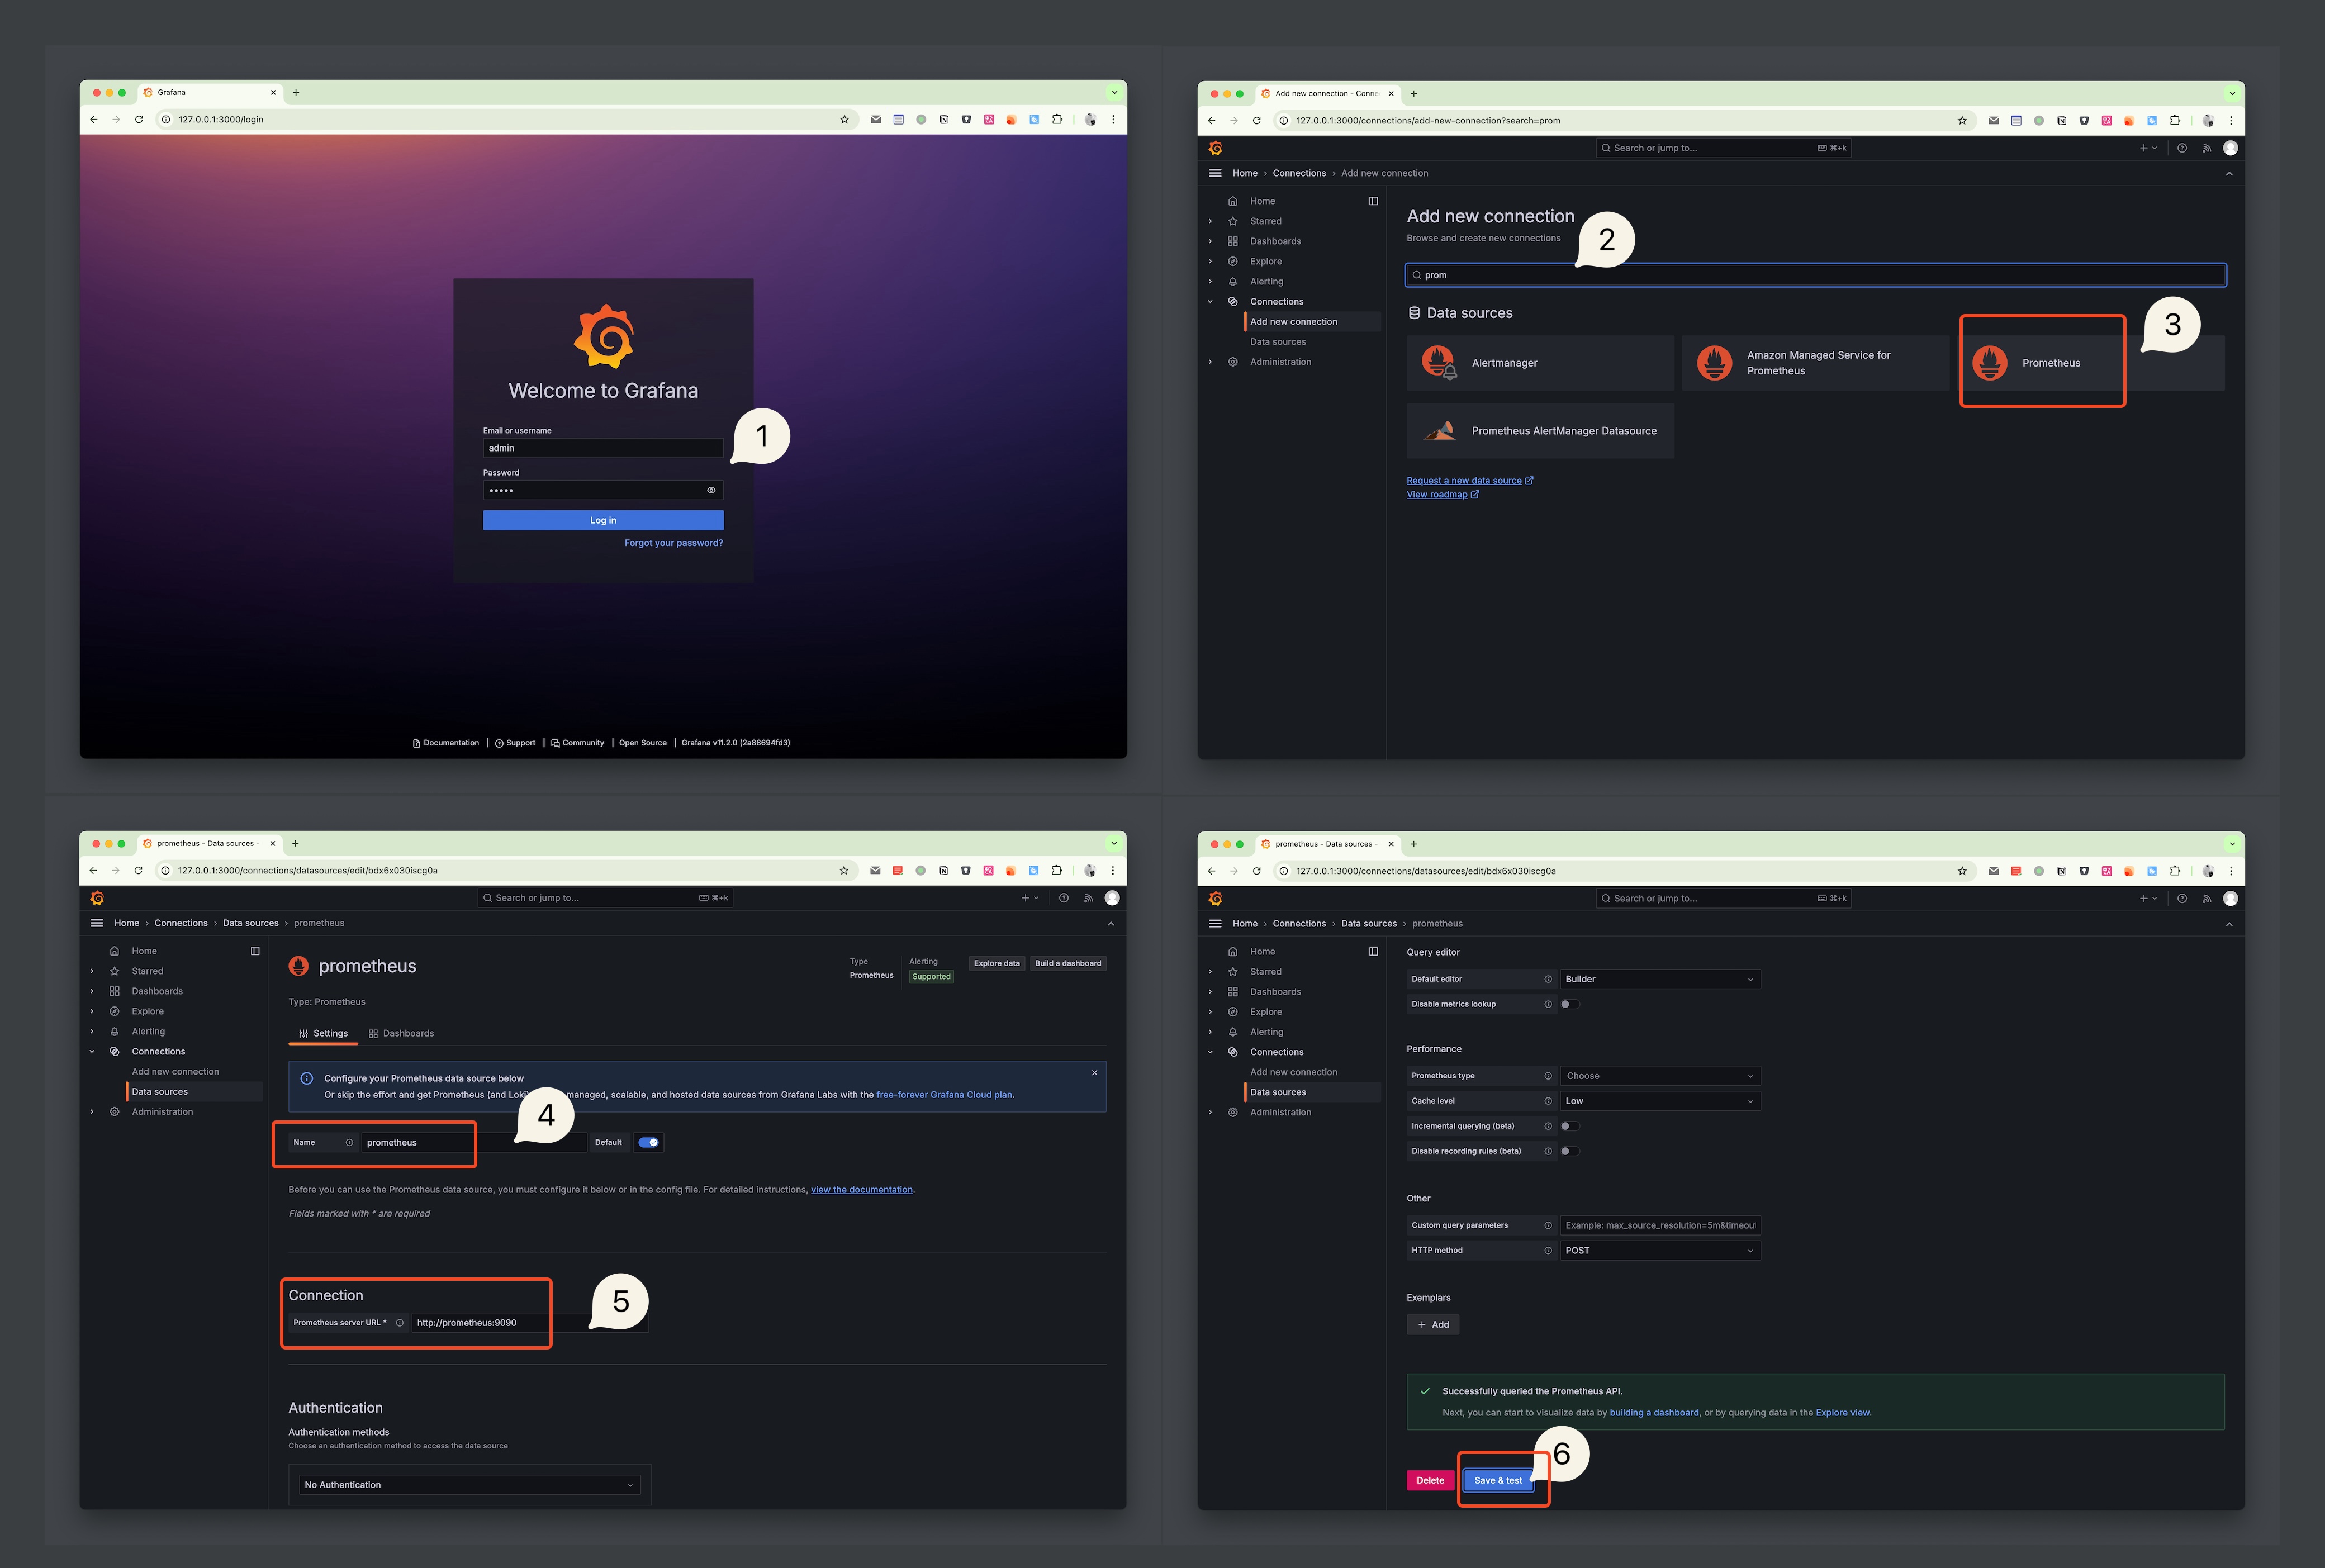Viewport: 2325px width, 1568px height.
Task: Open Documentation link in login page footer
Action: (x=446, y=743)
